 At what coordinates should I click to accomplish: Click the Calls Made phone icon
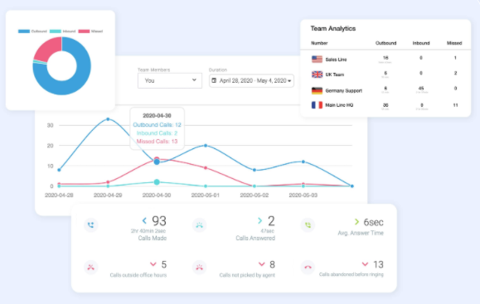90,225
